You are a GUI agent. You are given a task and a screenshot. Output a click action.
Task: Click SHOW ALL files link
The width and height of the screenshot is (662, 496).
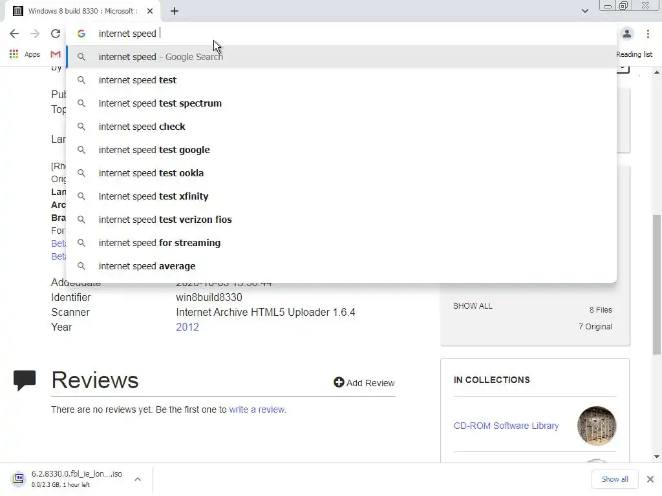[473, 306]
